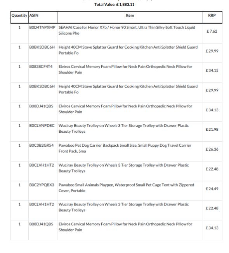Click the £ 24.49 RRP value
This screenshot has width=229, height=253.
pos(212,189)
